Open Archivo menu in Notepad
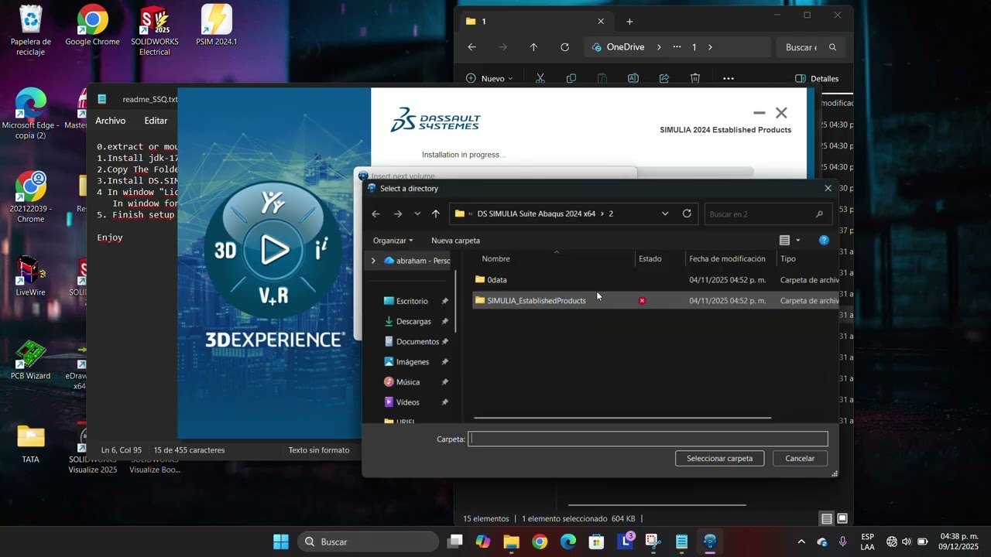This screenshot has height=557, width=991. click(111, 121)
